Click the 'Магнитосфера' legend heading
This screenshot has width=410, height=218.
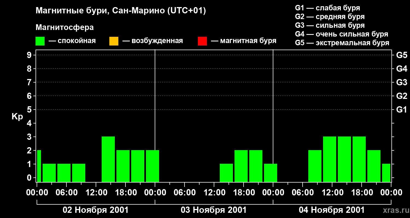65,28
